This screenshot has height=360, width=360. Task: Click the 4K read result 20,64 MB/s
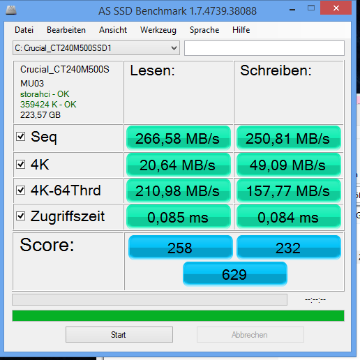coord(178,165)
